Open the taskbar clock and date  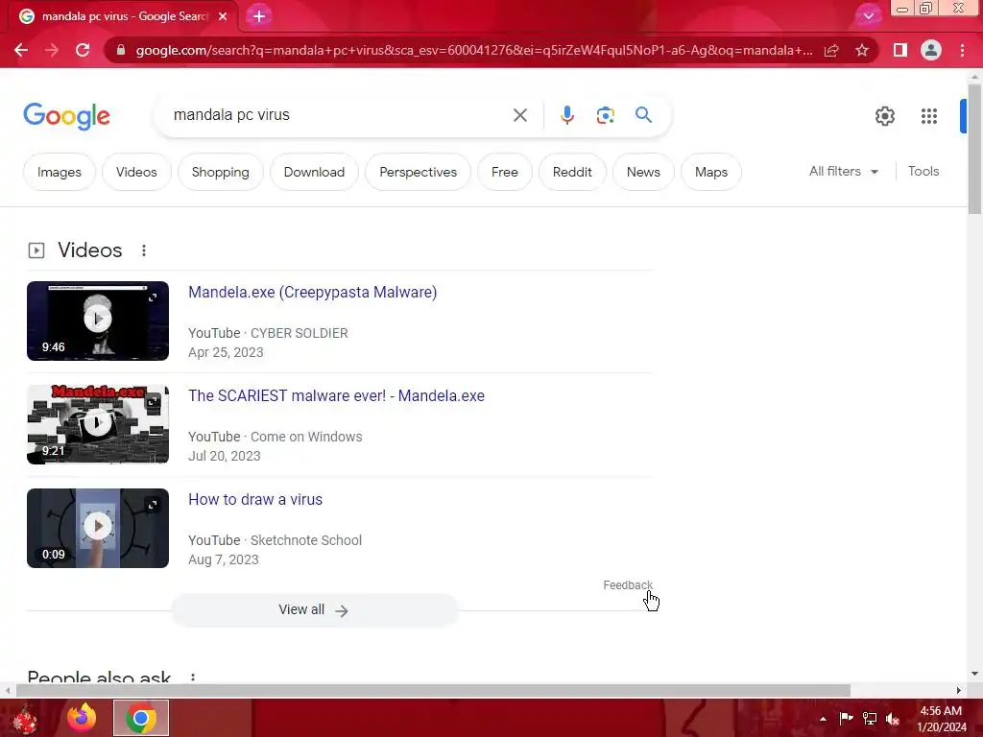click(942, 719)
